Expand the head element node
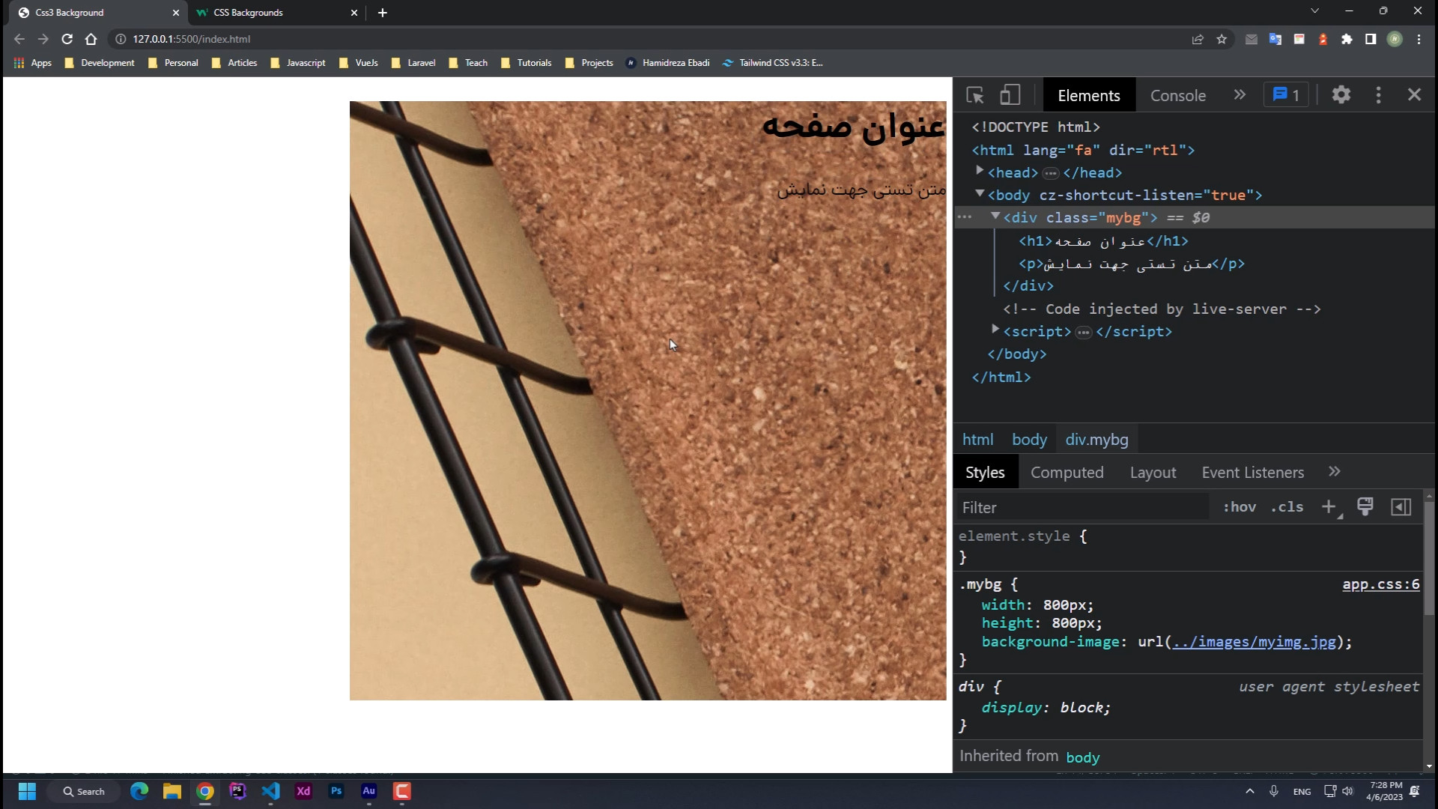Image resolution: width=1438 pixels, height=809 pixels. click(x=980, y=172)
